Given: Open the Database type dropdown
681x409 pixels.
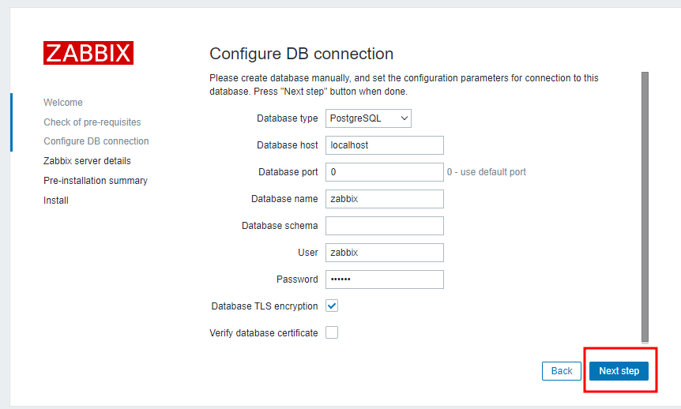Looking at the screenshot, I should 368,118.
